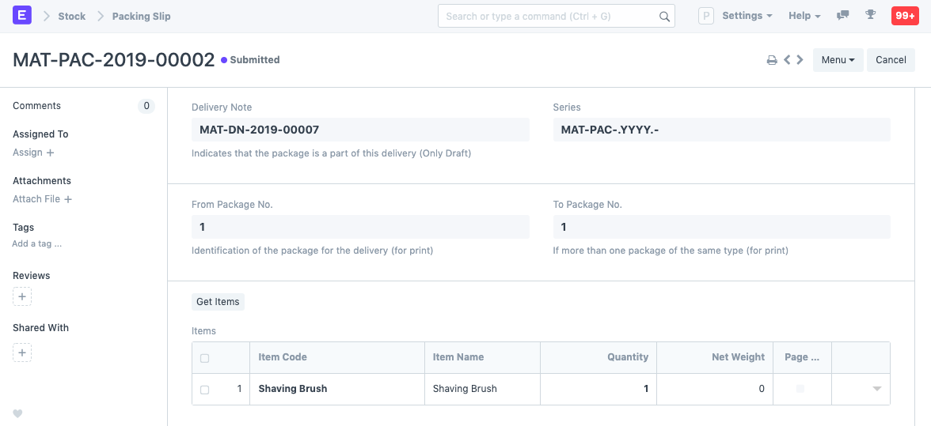Expand row details with down arrow

pyautogui.click(x=876, y=389)
